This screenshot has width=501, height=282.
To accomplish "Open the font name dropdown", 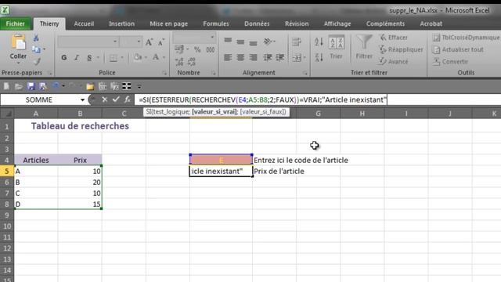I will [x=115, y=42].
